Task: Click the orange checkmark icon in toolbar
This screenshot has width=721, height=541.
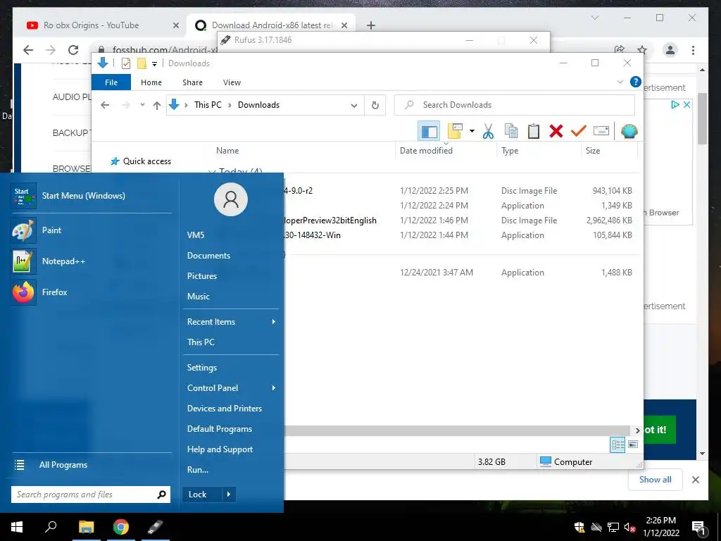Action: (x=579, y=131)
